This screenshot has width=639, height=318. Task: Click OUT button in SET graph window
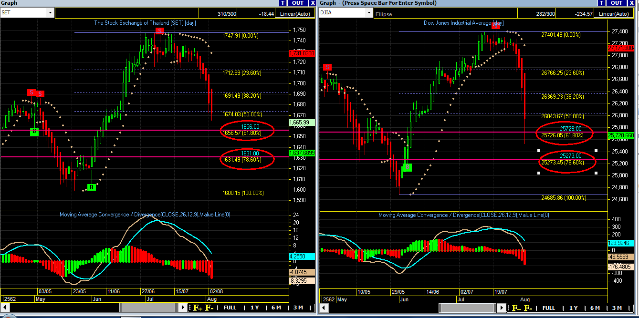pos(297,3)
